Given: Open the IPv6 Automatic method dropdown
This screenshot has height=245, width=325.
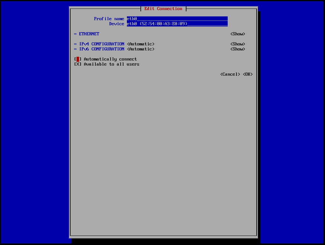Looking at the screenshot, I should coord(141,49).
